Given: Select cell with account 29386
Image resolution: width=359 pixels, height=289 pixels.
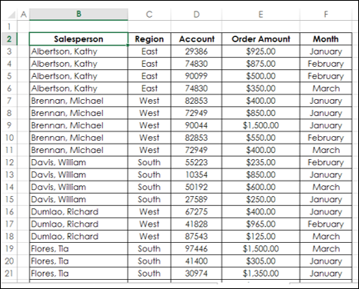Looking at the screenshot, I should 197,51.
